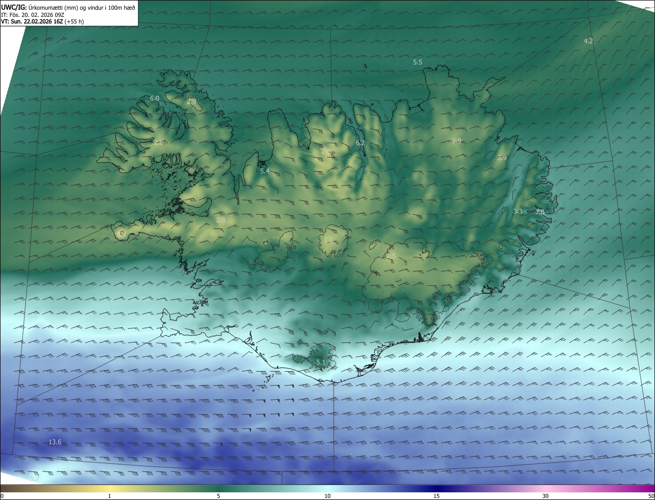
Task: Click the pale cyan colorbar segment above 10
Action: (327, 488)
